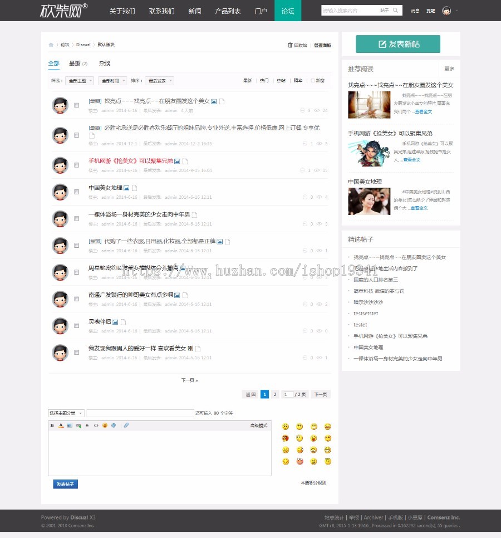
Task: Click the 发表新帖 button
Action: click(x=397, y=43)
